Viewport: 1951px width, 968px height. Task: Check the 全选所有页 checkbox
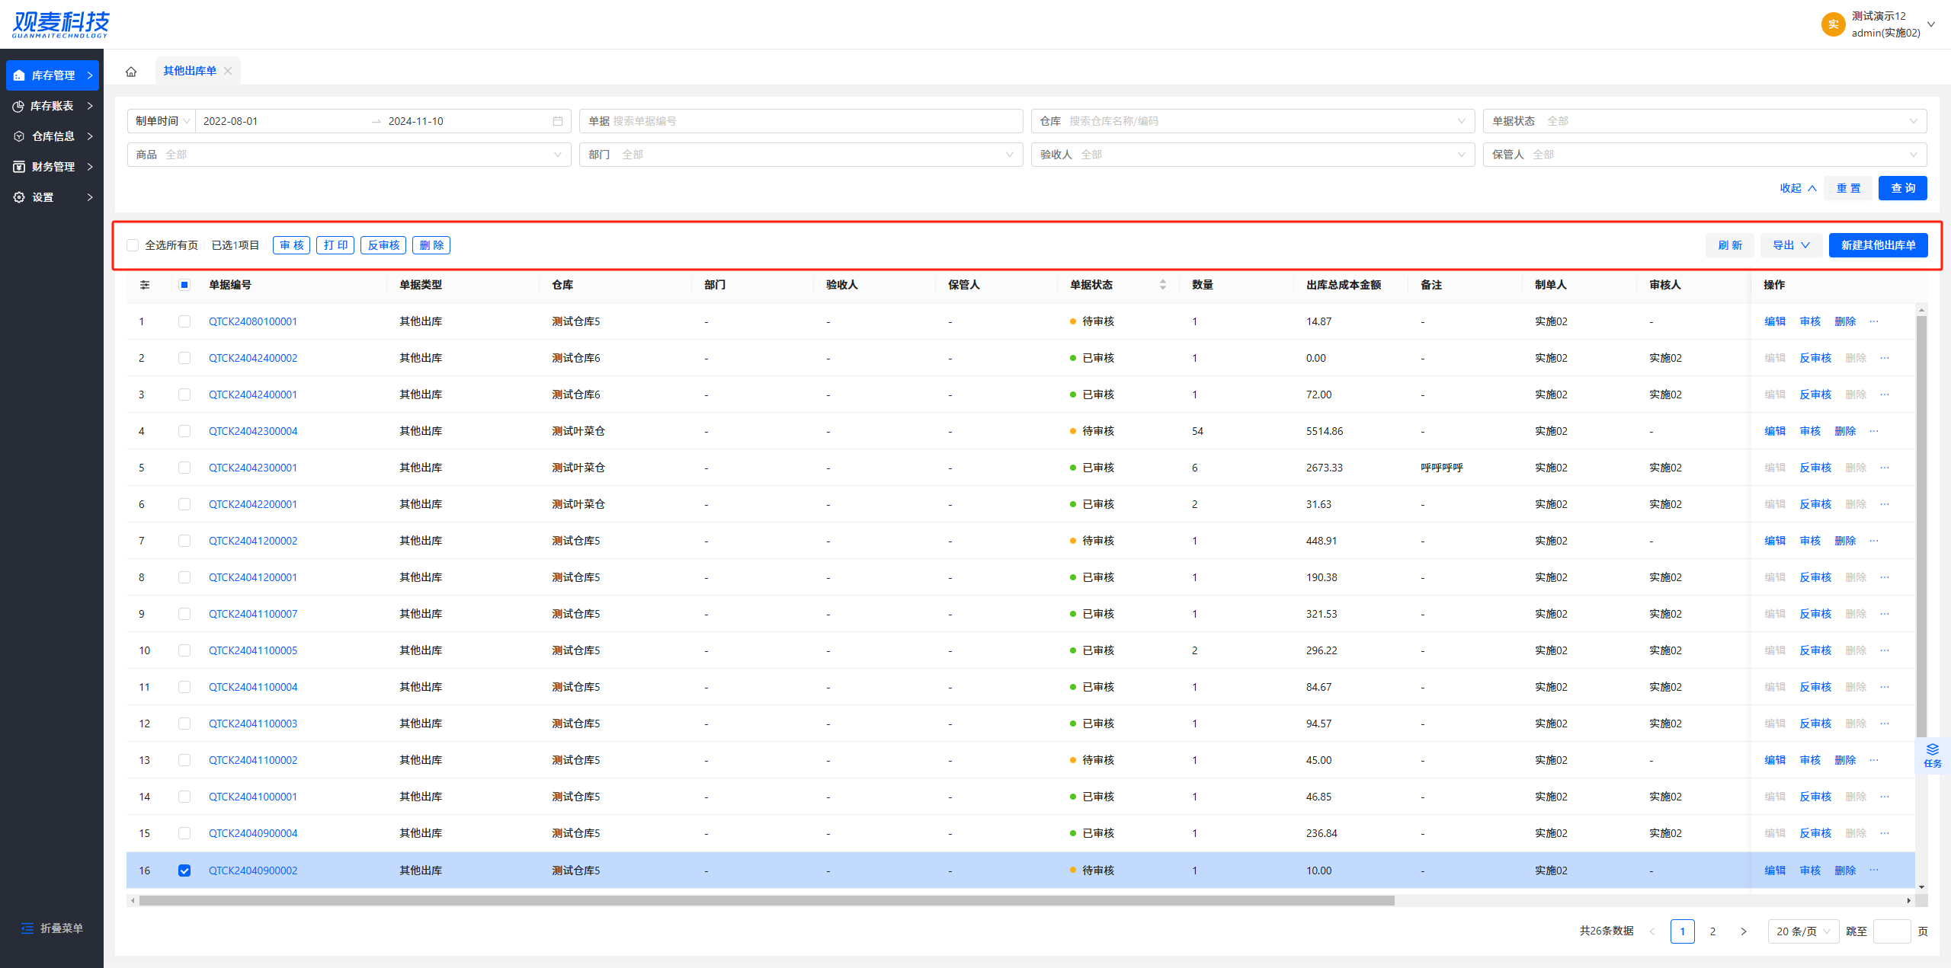tap(133, 245)
